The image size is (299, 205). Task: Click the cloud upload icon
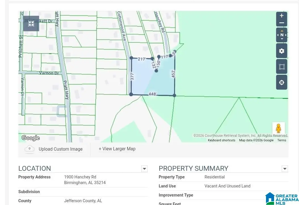[30, 149]
